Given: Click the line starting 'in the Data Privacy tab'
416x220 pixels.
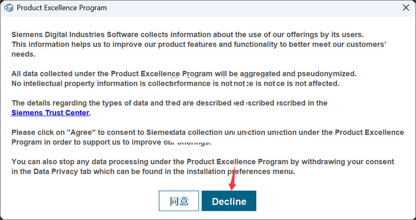Looking at the screenshot, I should click(153, 171).
